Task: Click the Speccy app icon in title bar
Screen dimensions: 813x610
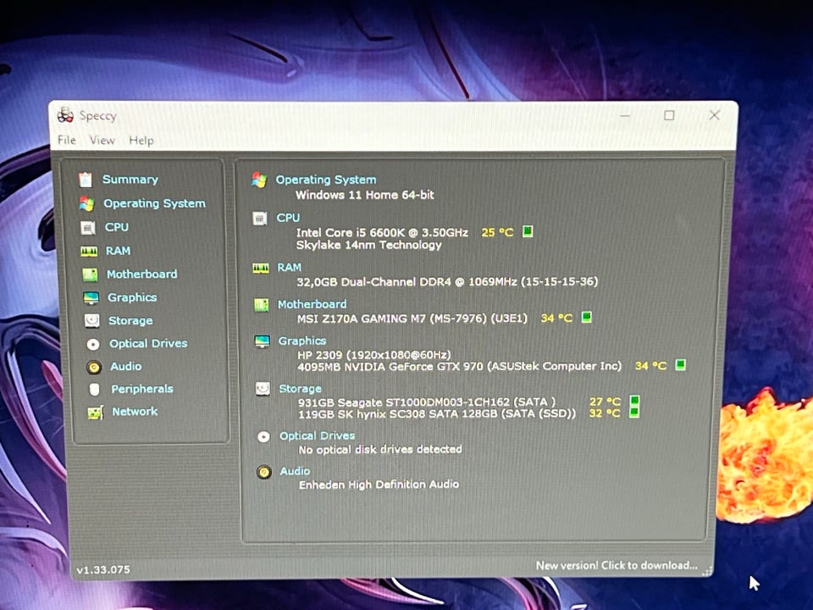Action: (x=65, y=115)
